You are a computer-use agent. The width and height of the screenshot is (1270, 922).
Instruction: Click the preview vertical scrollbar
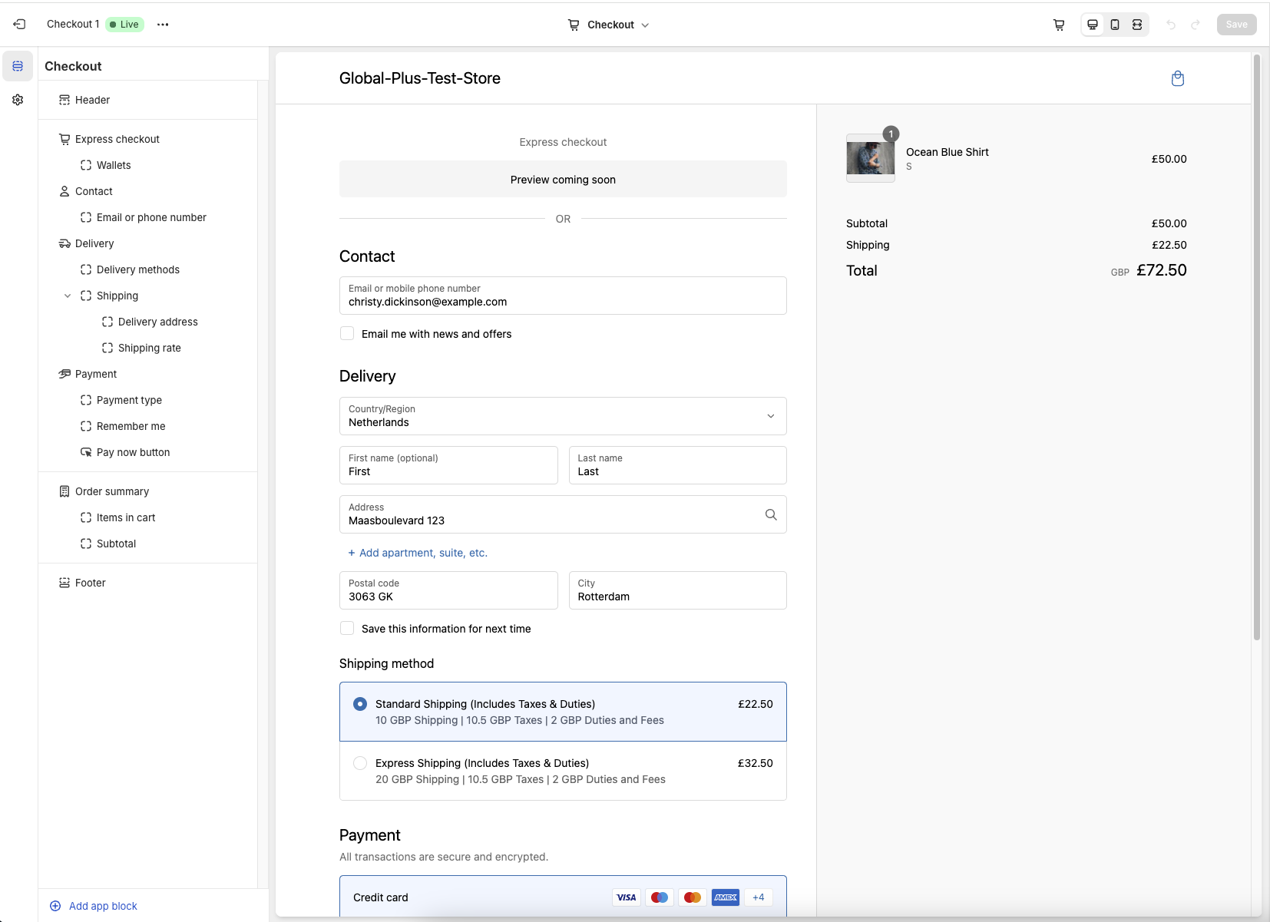pos(1256,345)
